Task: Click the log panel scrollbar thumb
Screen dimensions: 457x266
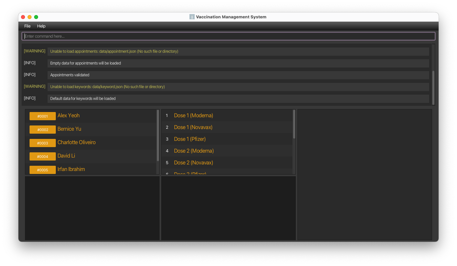Action: click(433, 87)
